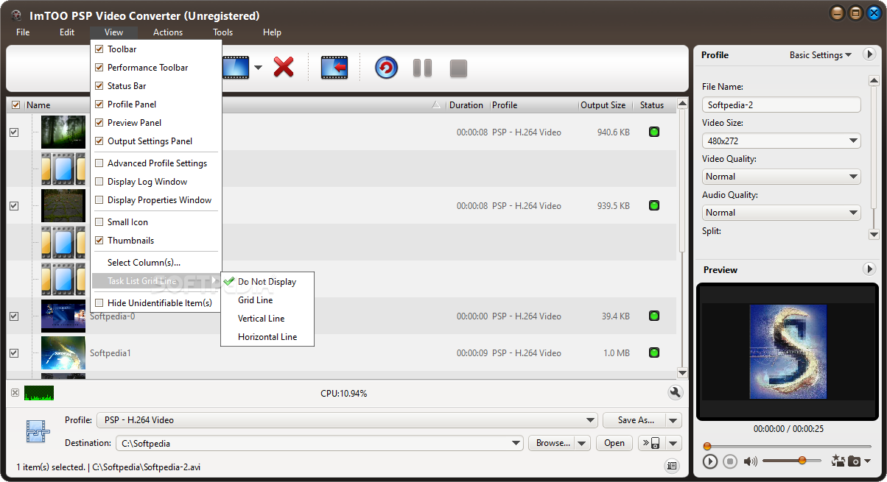This screenshot has width=887, height=482.
Task: Toggle Status Bar checkbox in View menu
Action: [x=99, y=86]
